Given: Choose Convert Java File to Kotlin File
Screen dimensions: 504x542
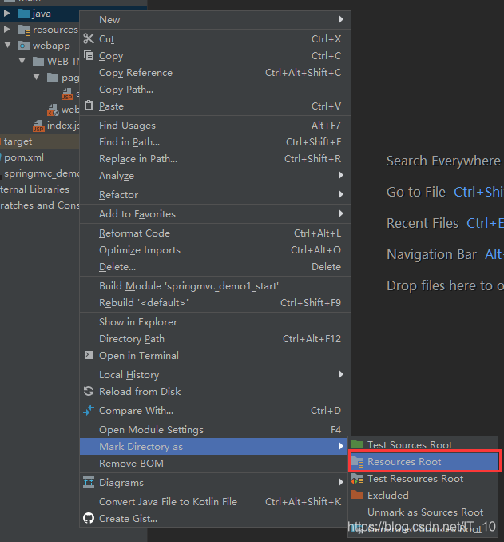Looking at the screenshot, I should tap(215, 501).
